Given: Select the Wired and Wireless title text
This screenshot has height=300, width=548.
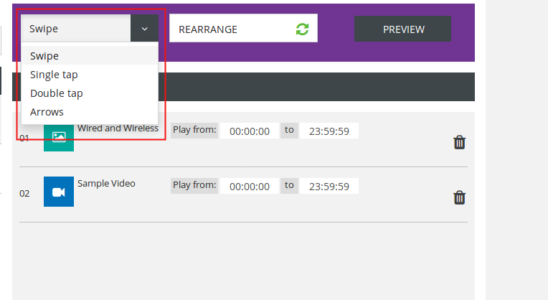Looking at the screenshot, I should point(118,128).
